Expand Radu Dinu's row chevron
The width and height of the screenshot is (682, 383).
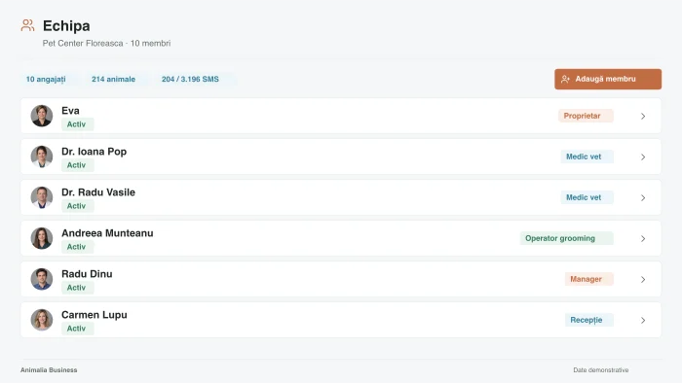[643, 279]
